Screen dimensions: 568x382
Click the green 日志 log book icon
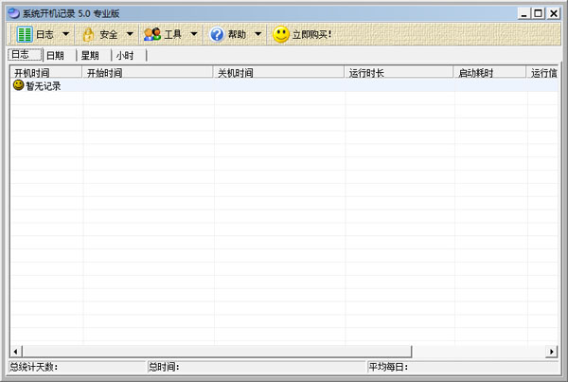tap(25, 34)
